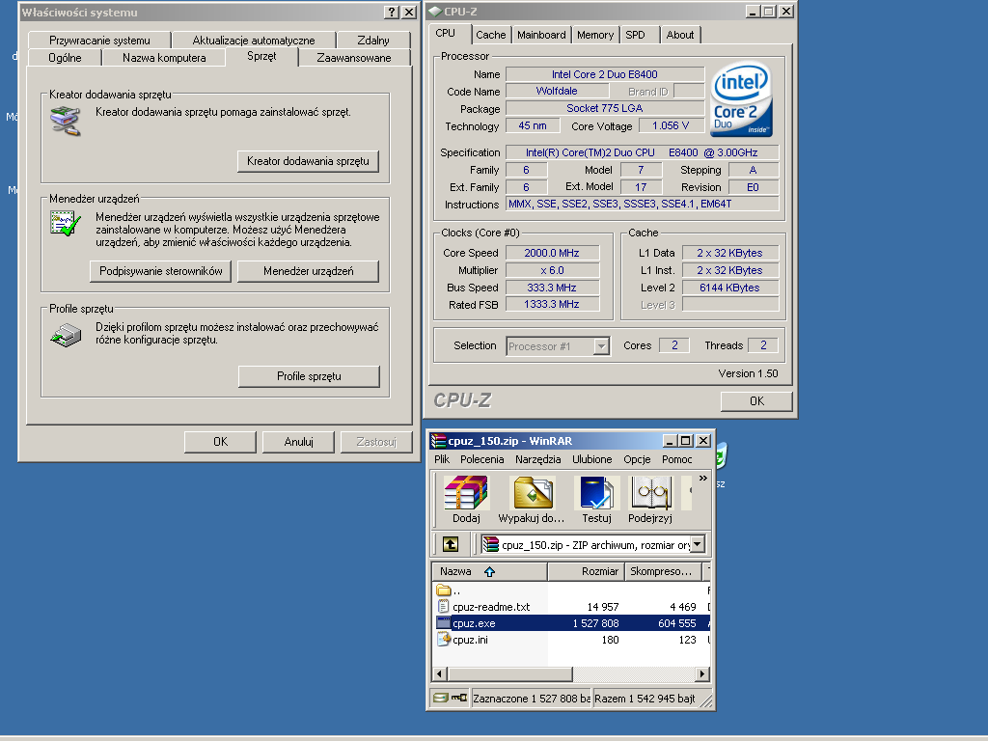Select cpuz.exe file in archive
The image size is (988, 741).
point(571,623)
